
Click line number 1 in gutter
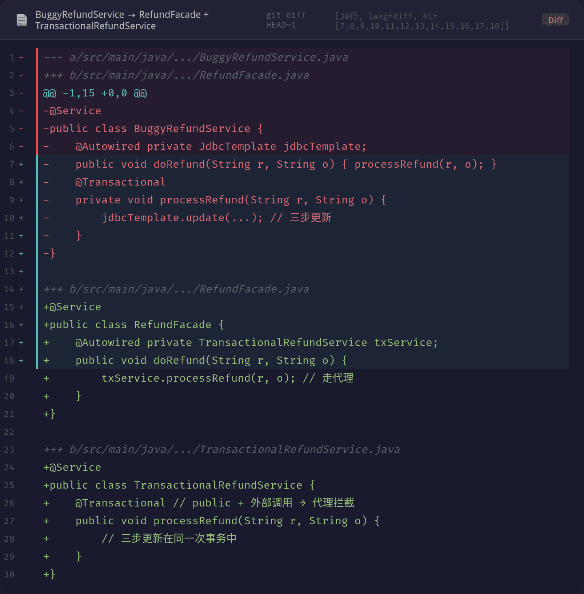click(x=12, y=58)
